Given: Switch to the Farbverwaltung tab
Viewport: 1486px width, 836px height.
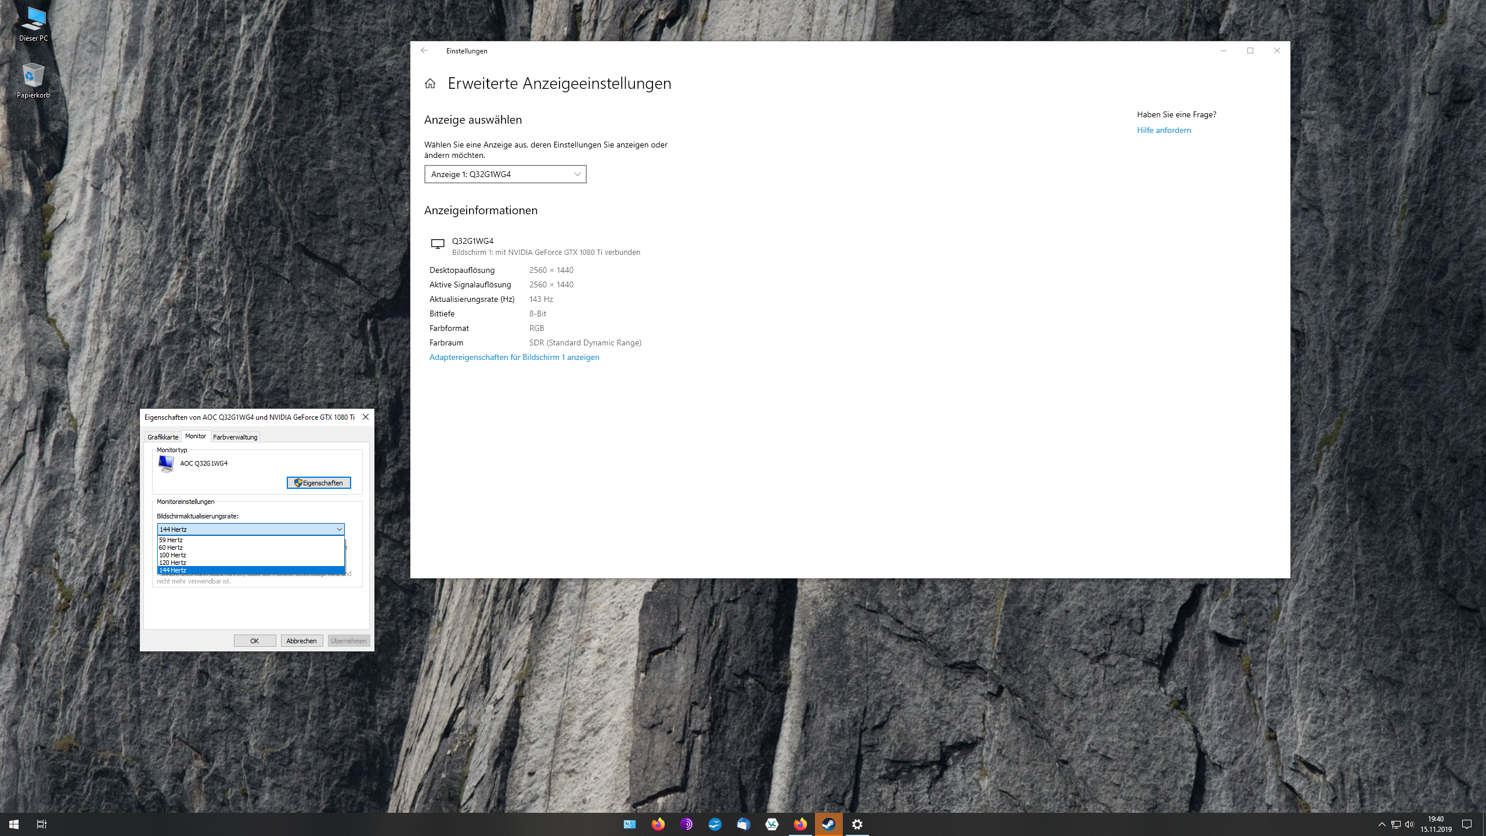Looking at the screenshot, I should click(x=235, y=437).
